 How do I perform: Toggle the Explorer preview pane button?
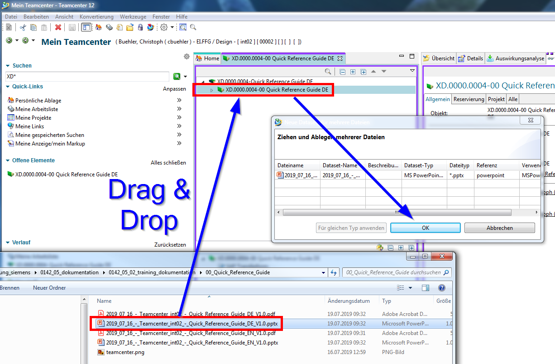(425, 288)
